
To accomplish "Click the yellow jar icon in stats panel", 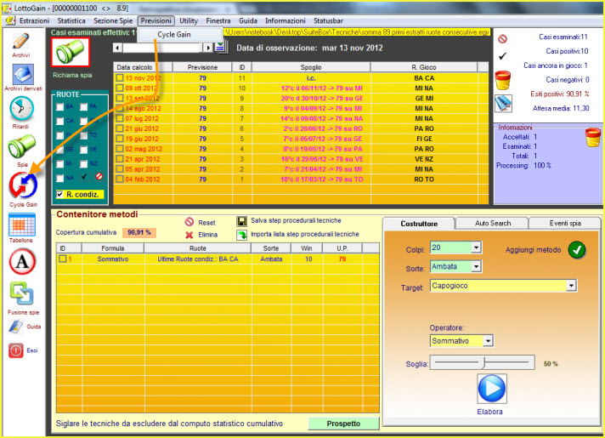I will coord(503,80).
